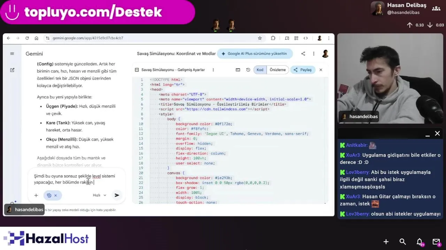Image resolution: width=446 pixels, height=250 pixels.
Task: Add an attachment with the plus icon
Action: pos(36,195)
